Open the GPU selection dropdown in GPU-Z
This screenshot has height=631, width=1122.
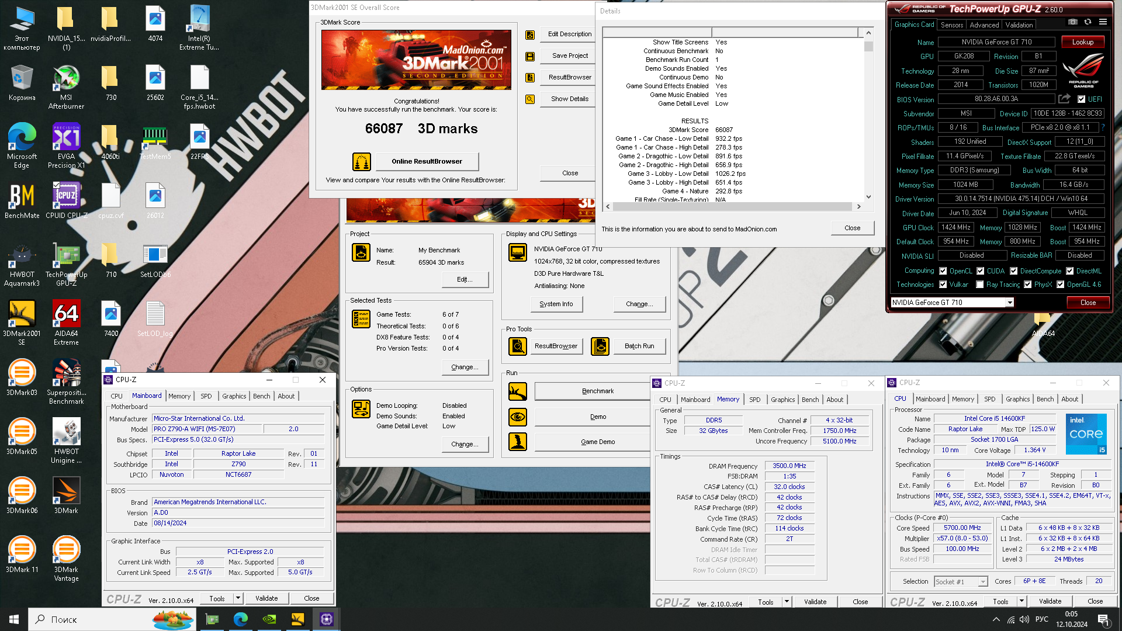coord(1009,303)
